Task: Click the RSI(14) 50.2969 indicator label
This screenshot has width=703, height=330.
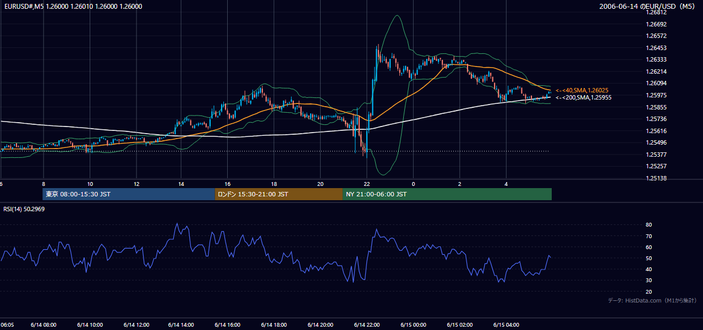Action: coord(24,210)
